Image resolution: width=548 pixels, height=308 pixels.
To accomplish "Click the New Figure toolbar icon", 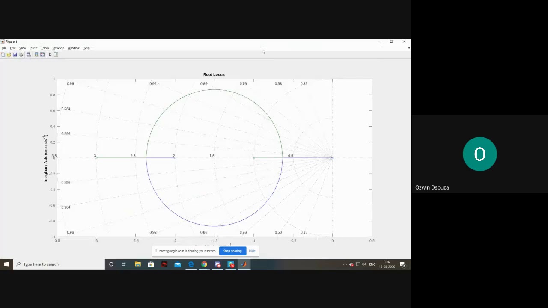I will pos(3,55).
